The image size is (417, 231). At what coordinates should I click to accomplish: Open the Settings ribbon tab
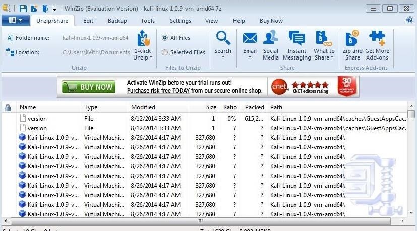click(180, 21)
